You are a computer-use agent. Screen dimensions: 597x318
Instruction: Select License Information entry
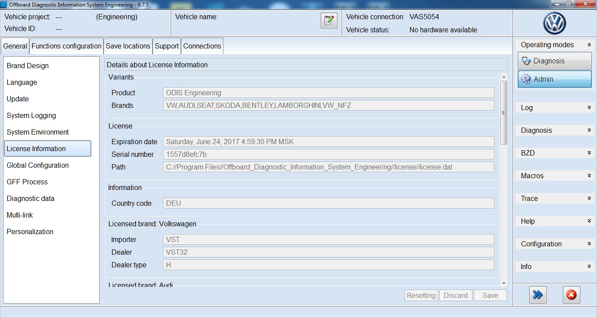coord(47,149)
